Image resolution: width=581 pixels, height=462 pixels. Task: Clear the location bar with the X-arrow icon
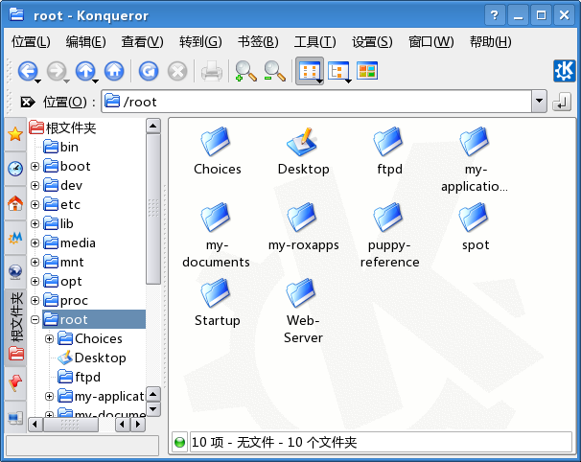pyautogui.click(x=28, y=102)
